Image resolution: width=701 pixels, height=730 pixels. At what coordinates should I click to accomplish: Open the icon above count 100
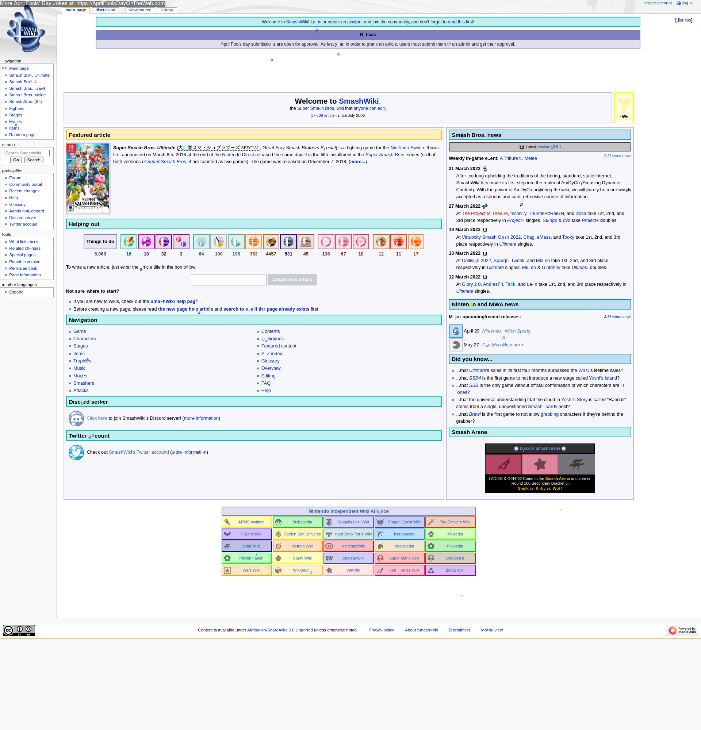coord(219,242)
